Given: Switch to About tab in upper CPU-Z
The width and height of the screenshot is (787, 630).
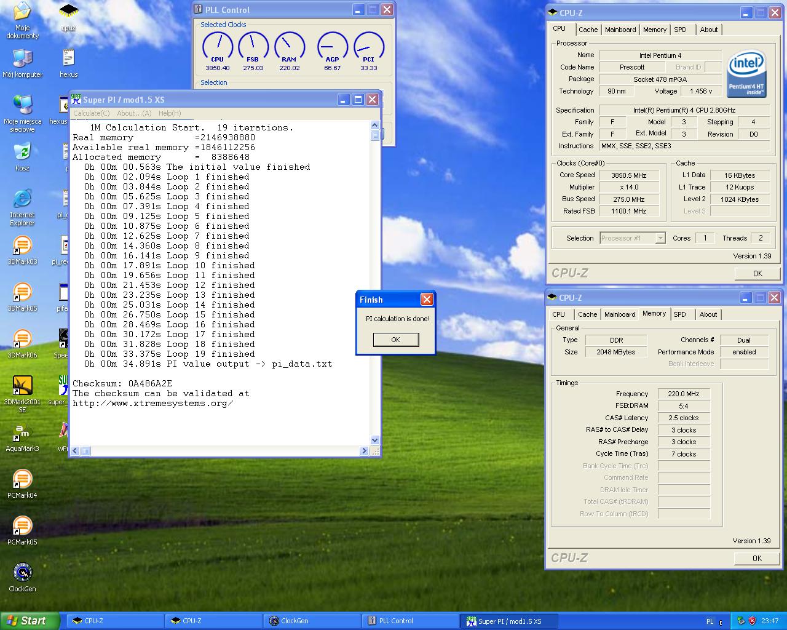Looking at the screenshot, I should (x=709, y=30).
